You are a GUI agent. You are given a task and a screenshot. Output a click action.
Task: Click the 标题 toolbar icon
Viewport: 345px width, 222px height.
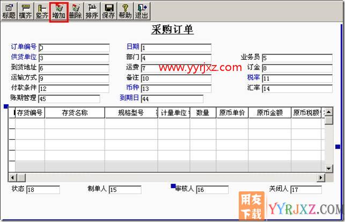tap(9, 11)
